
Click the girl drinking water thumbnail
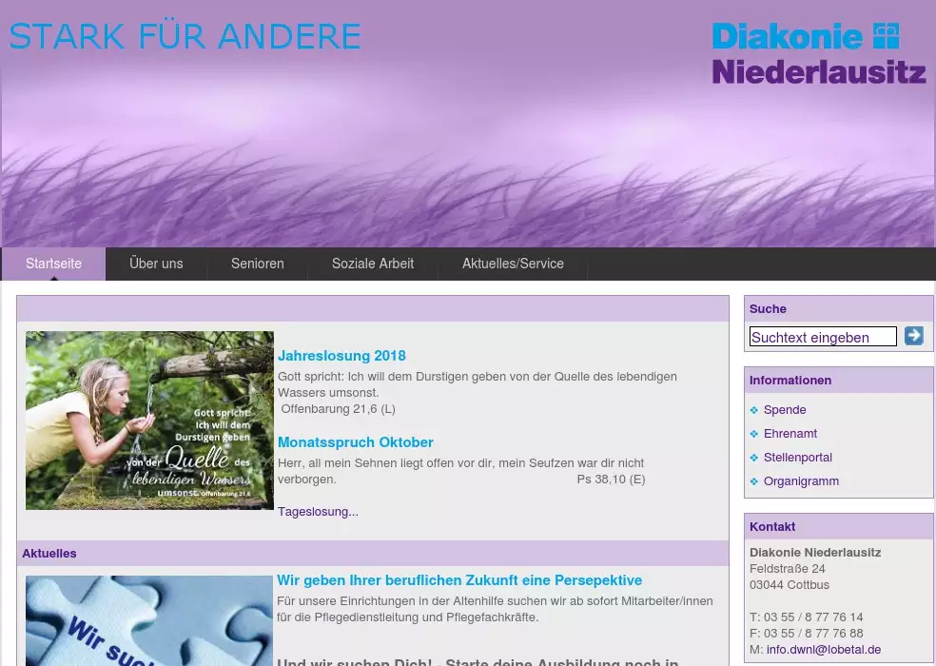(x=149, y=420)
